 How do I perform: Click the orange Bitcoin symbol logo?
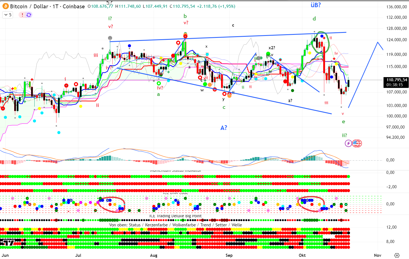[x=5, y=6]
